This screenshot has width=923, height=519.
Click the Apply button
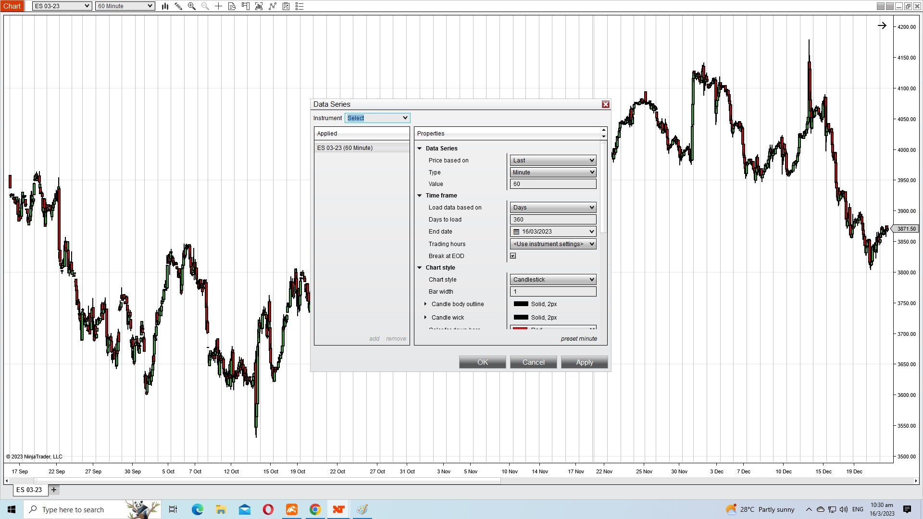click(584, 362)
